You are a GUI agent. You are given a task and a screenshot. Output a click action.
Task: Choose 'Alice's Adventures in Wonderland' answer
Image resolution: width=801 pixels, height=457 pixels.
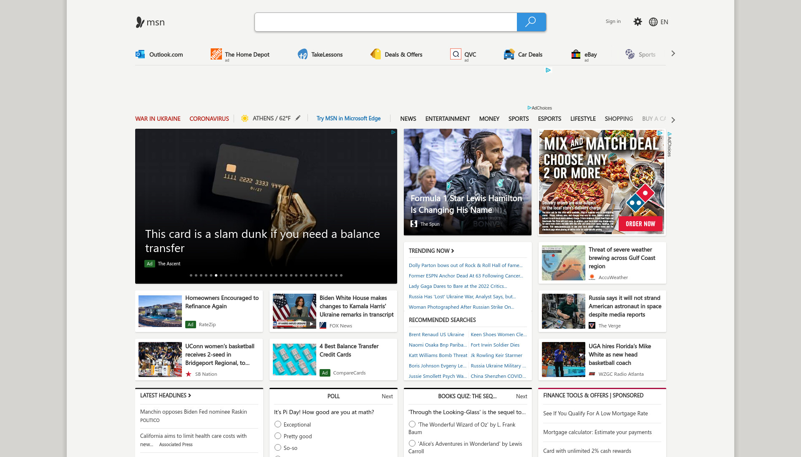click(412, 443)
